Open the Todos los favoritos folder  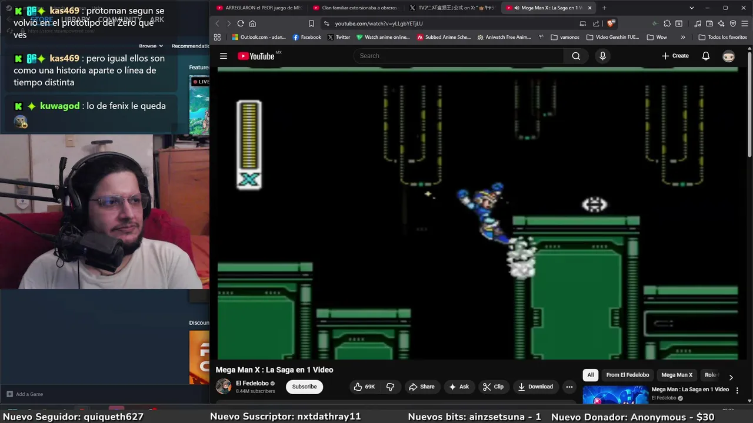723,37
